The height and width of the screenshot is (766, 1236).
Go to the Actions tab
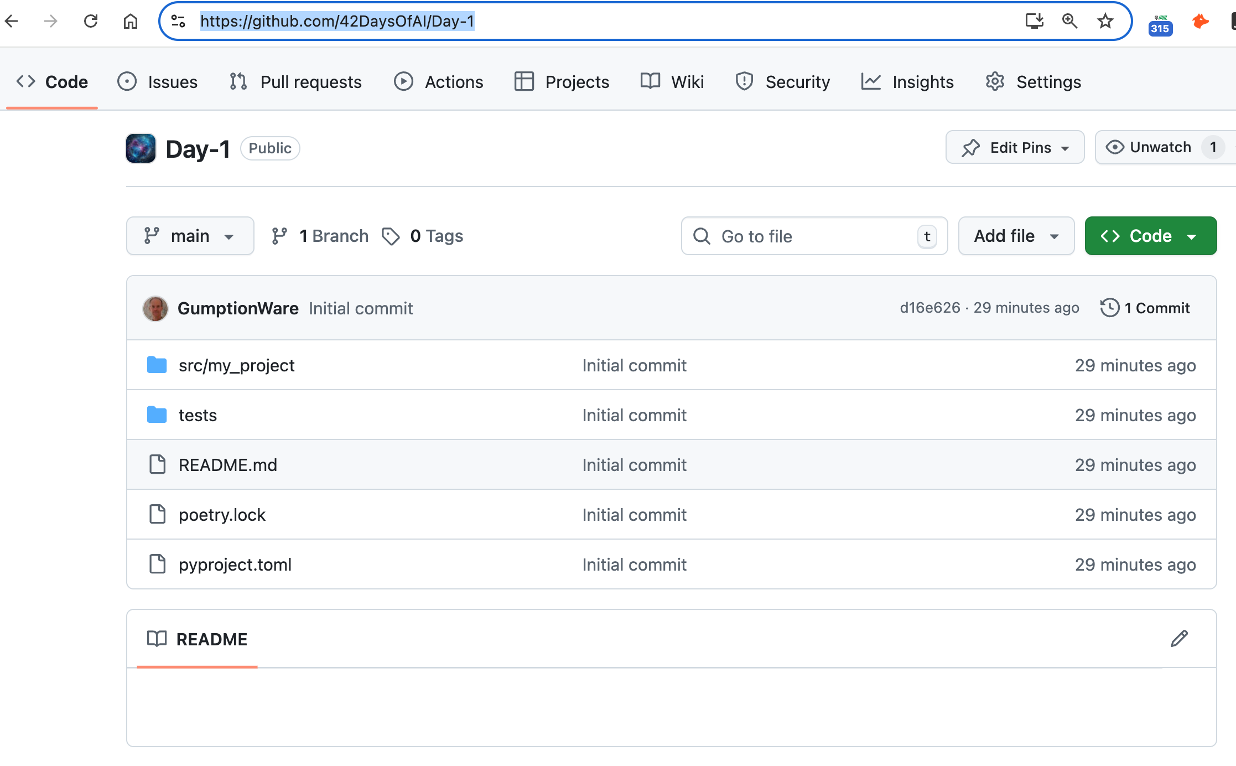pyautogui.click(x=438, y=82)
